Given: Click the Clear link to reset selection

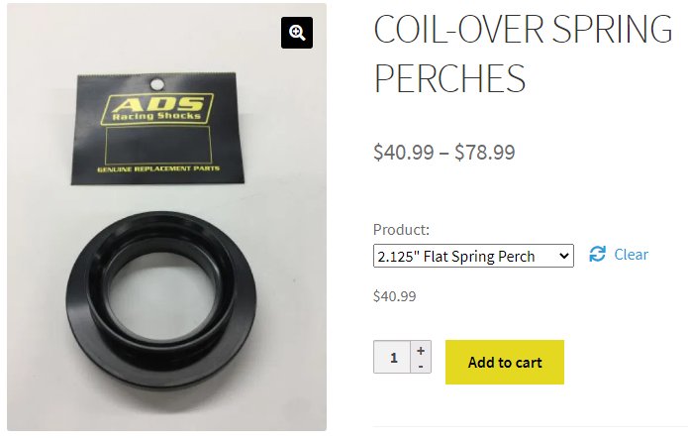Looking at the screenshot, I should [631, 255].
